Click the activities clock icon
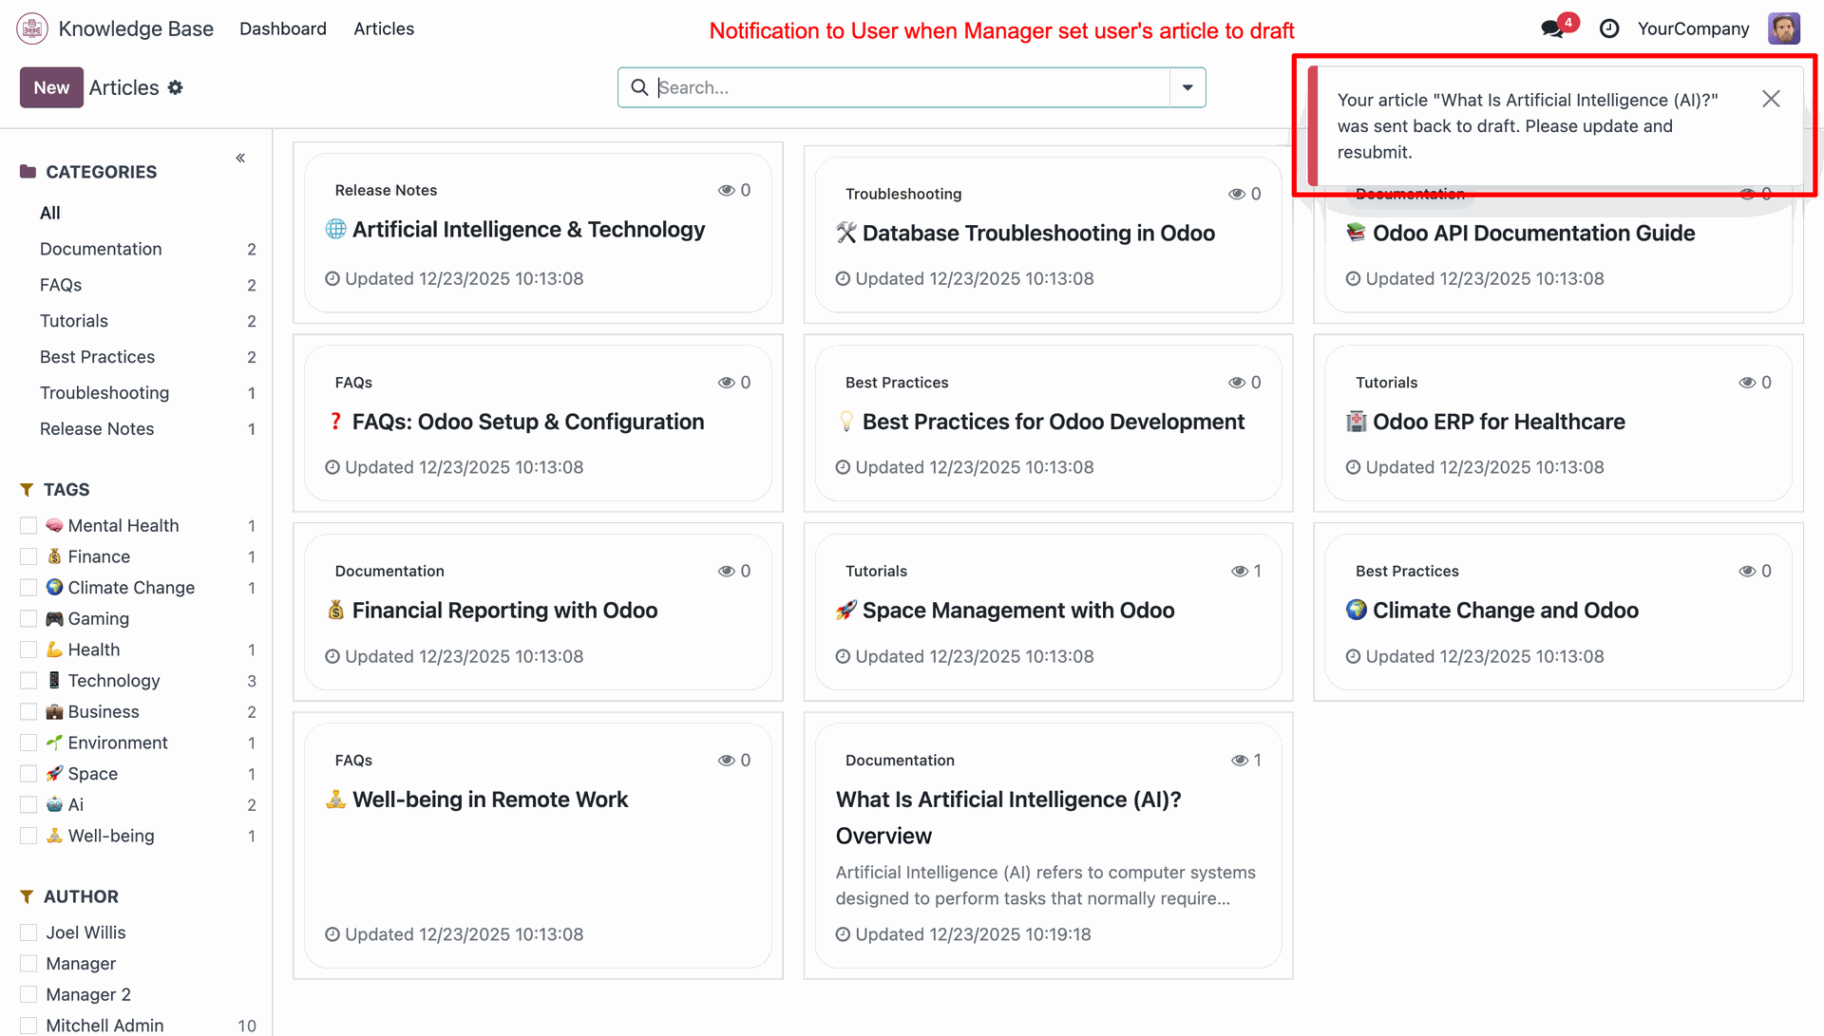This screenshot has height=1036, width=1824. 1609,28
